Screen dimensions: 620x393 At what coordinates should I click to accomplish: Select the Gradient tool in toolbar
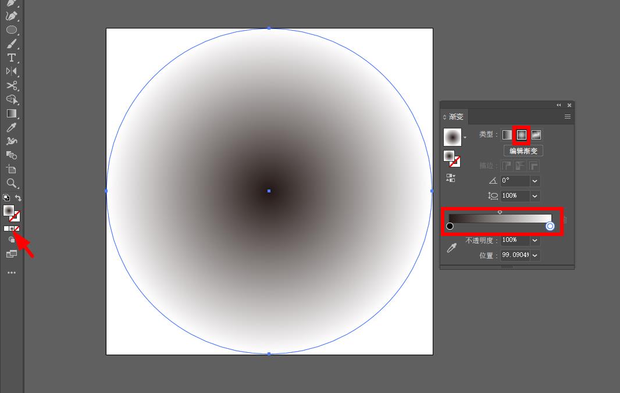click(x=12, y=113)
